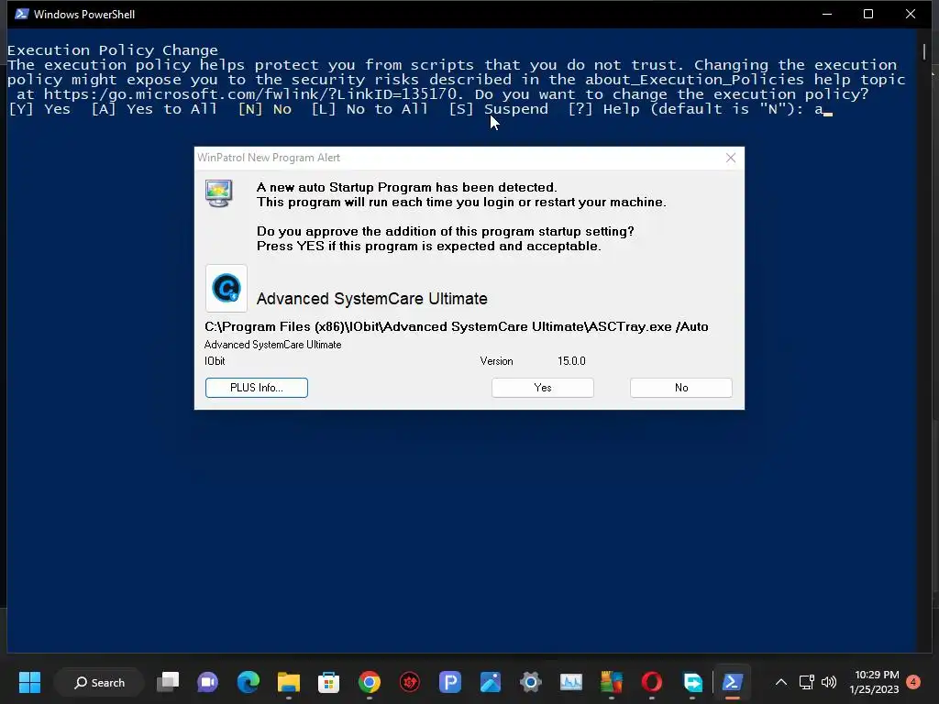Open the volume icon in system tray

(829, 682)
